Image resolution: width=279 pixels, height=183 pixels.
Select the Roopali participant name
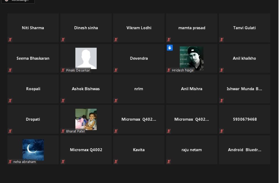(33, 89)
